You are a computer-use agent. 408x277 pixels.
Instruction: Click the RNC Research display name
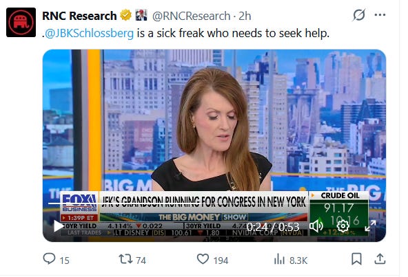click(x=79, y=16)
